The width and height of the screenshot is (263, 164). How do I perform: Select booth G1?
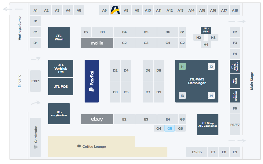point(182,32)
